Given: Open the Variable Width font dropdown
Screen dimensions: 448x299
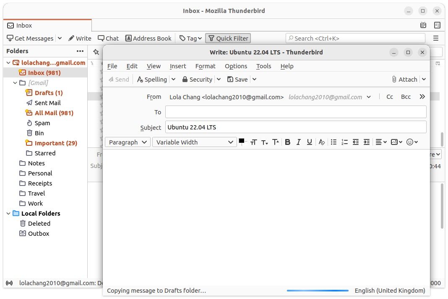Looking at the screenshot, I should (195, 142).
